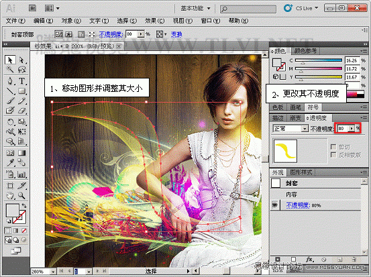This screenshot has width=371, height=277.
Task: Close the document tab
Action: click(119, 46)
